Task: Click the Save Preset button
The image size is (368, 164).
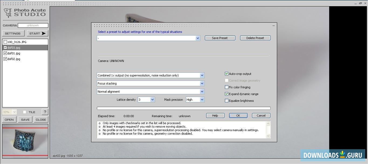Action: 220,38
